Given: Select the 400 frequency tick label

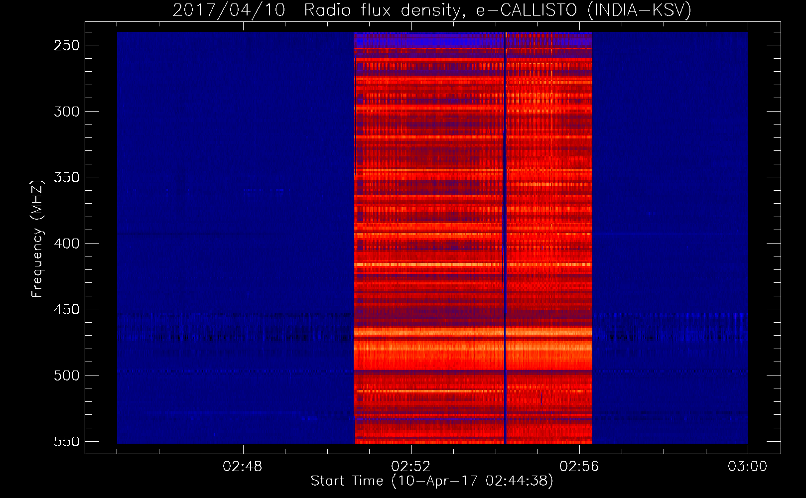Looking at the screenshot, I should pyautogui.click(x=67, y=244).
